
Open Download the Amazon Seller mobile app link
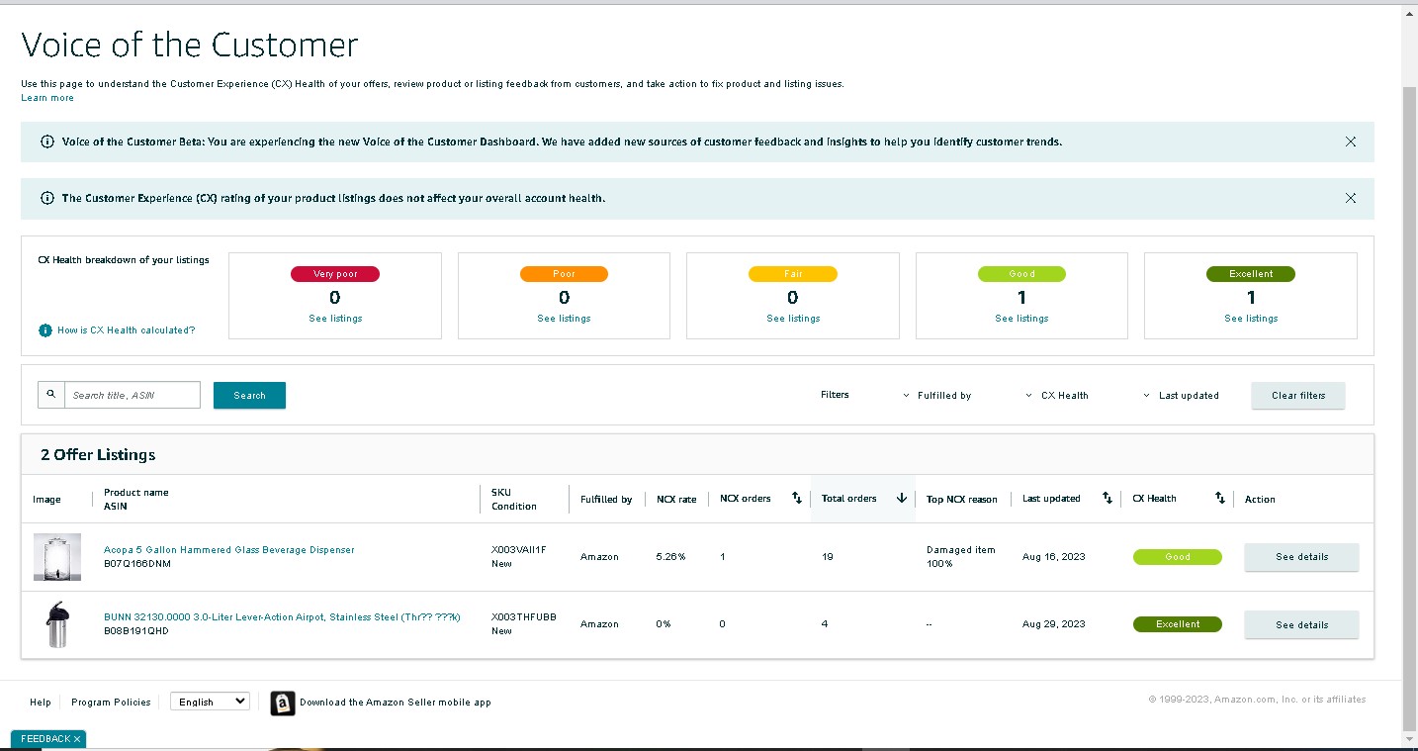[395, 703]
